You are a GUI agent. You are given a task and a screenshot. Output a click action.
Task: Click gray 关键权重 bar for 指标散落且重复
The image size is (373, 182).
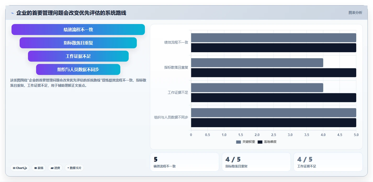pyautogui.click(x=257, y=63)
